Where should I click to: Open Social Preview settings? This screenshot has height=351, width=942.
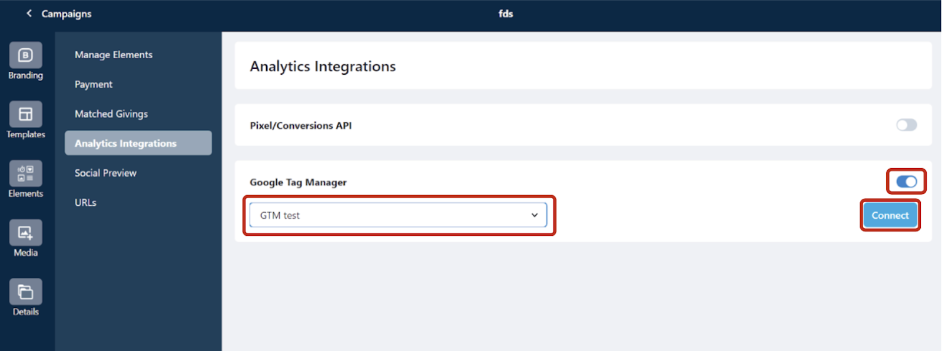coord(105,173)
